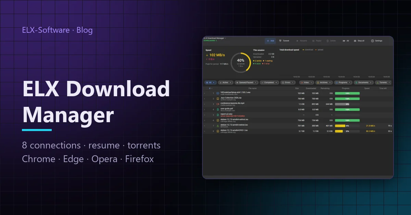This screenshot has height=215, width=411.
Task: Expand row 2 Jazz Collection details
Action: (x=205, y=98)
